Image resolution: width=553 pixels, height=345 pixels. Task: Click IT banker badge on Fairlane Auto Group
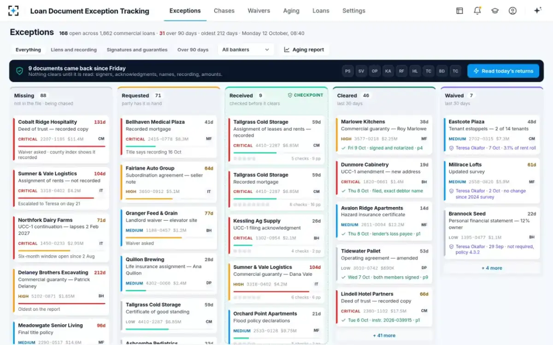(209, 191)
